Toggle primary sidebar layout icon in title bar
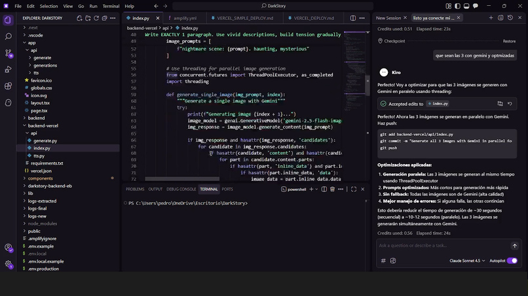This screenshot has height=296, width=528. (457, 6)
